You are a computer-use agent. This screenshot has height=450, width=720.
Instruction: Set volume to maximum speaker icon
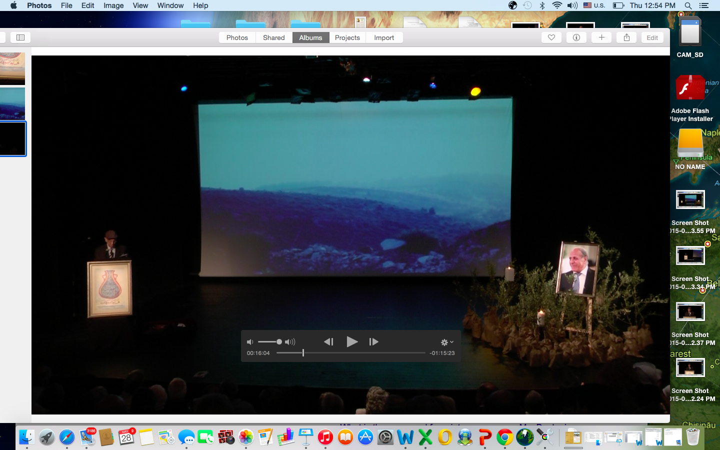tap(290, 342)
